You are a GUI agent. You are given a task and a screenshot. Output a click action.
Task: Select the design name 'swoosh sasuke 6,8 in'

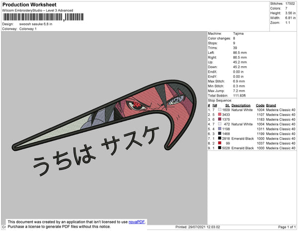pos(36,24)
